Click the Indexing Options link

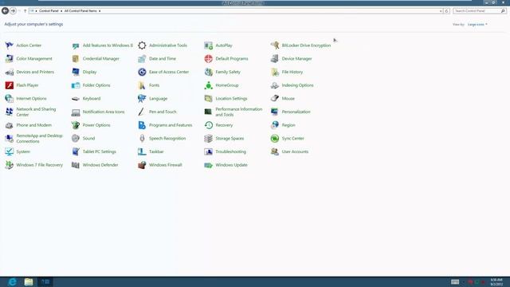(x=297, y=85)
